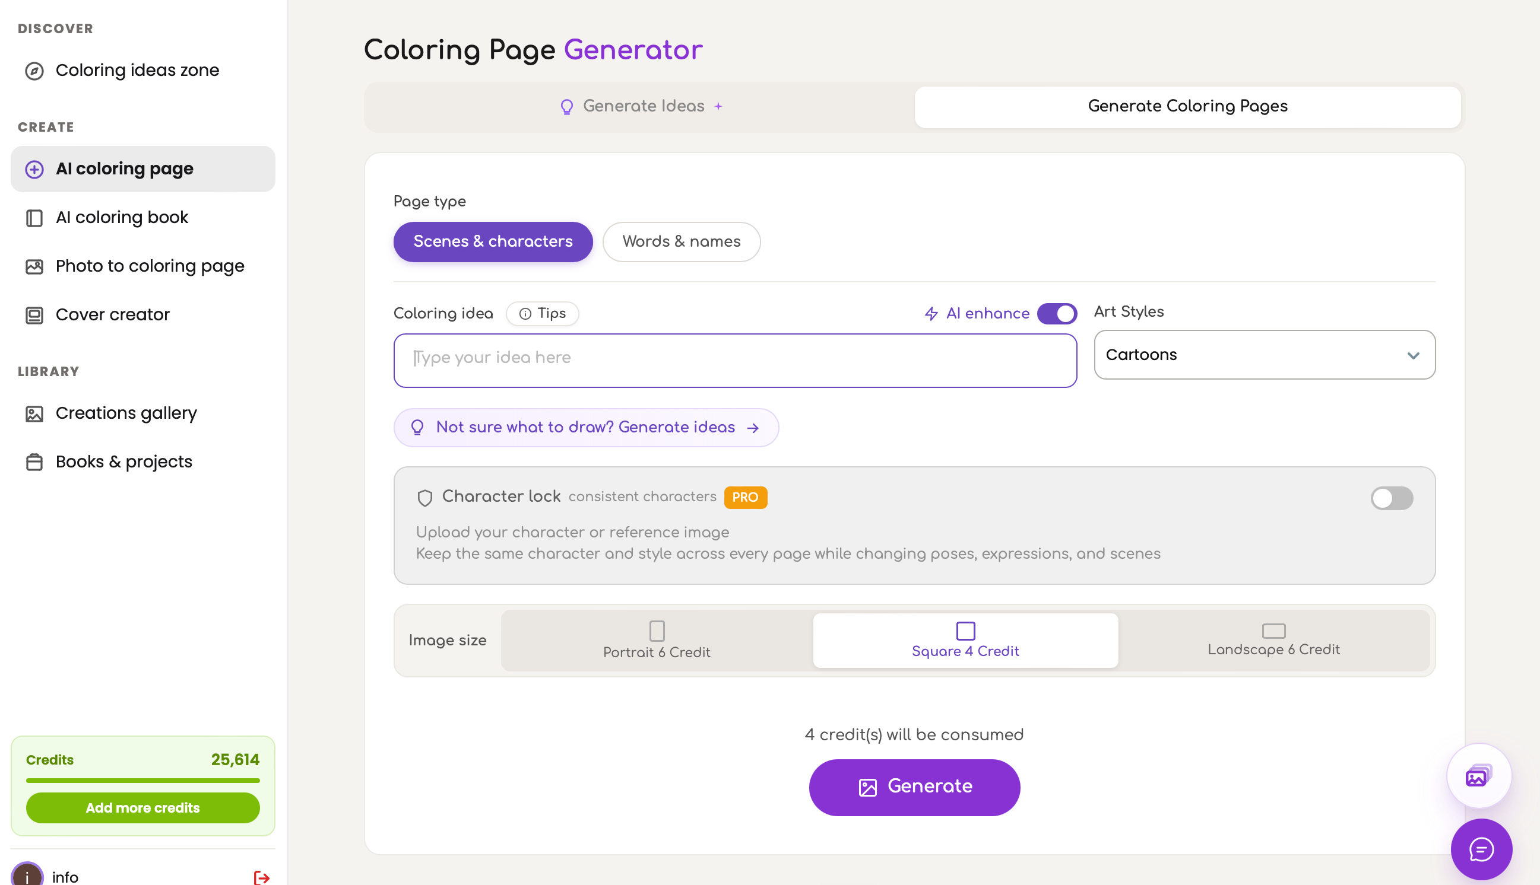Viewport: 1540px width, 885px height.
Task: Open the chat support bubble icon
Action: click(x=1481, y=849)
